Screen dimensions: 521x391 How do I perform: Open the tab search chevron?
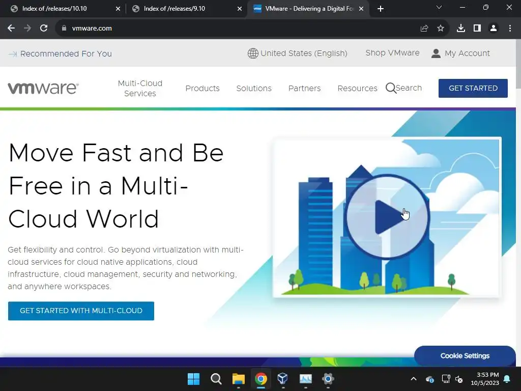click(439, 7)
